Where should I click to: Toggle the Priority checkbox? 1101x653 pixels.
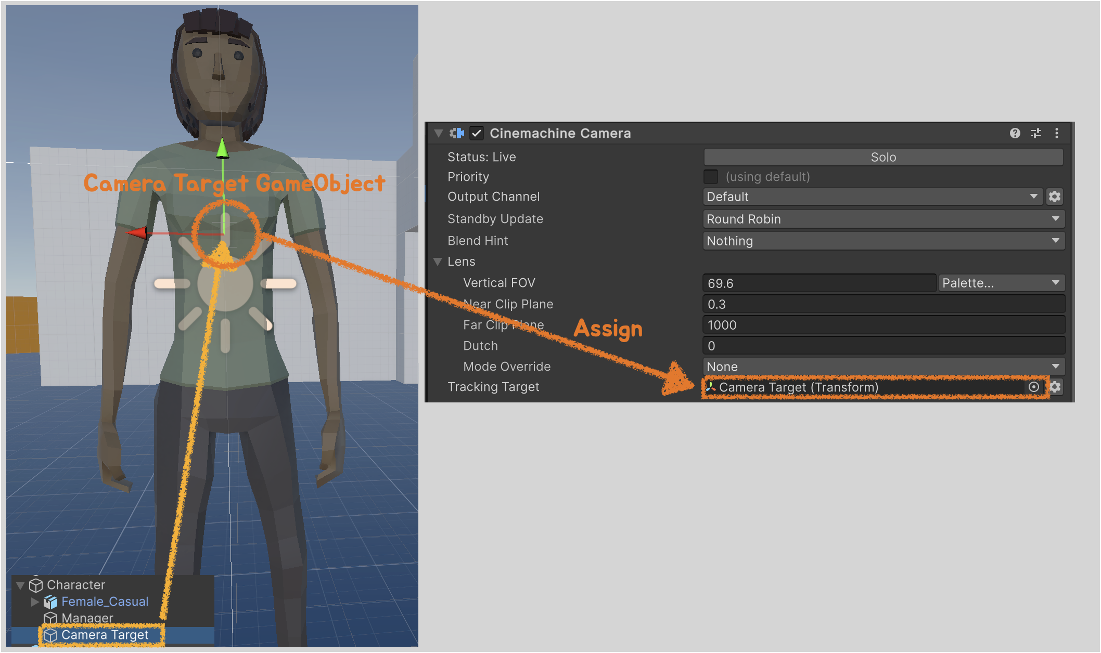coord(711,177)
